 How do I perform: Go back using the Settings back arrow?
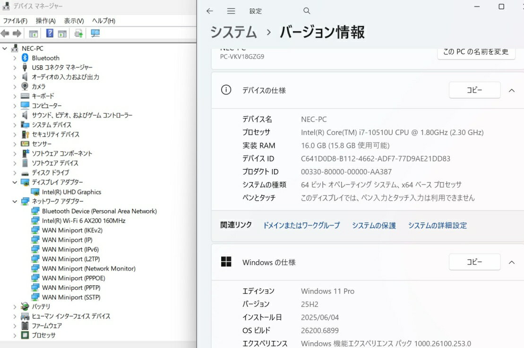pyautogui.click(x=210, y=11)
